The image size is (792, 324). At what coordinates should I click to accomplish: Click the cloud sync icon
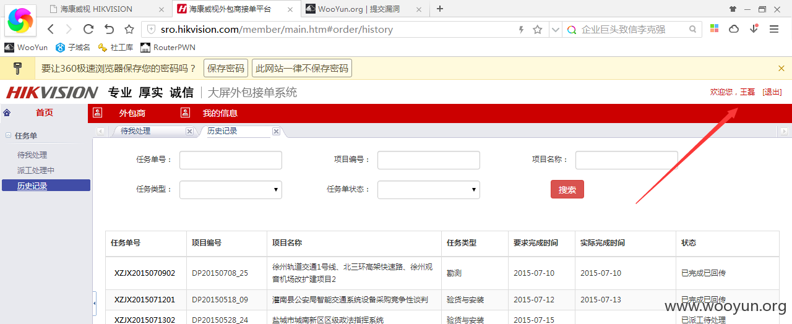[734, 29]
